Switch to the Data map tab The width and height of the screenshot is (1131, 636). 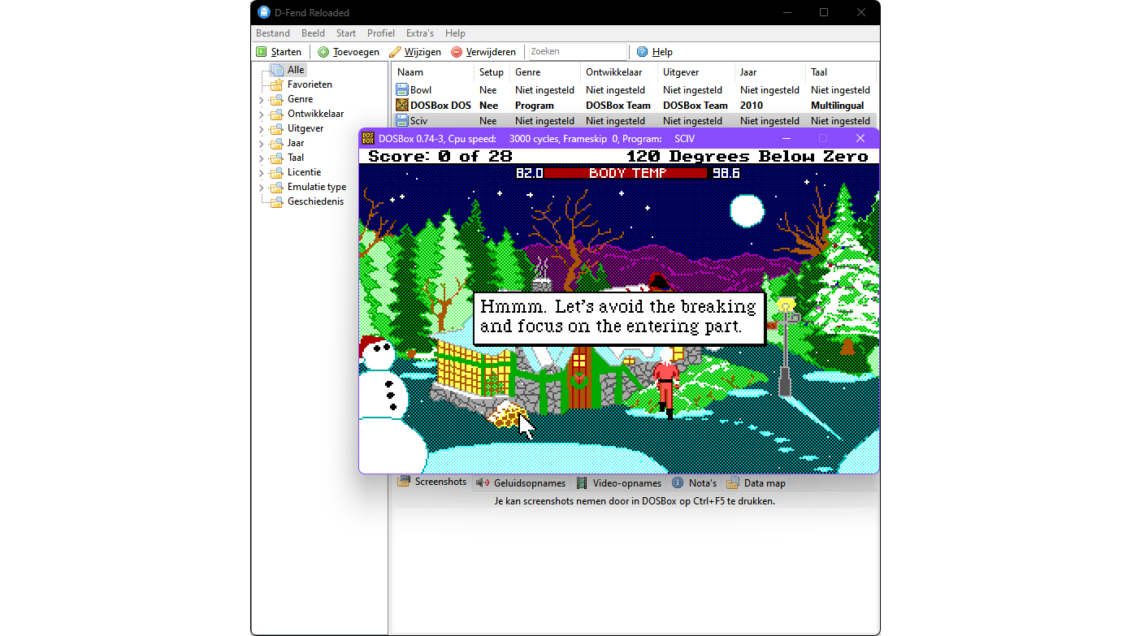tap(756, 483)
